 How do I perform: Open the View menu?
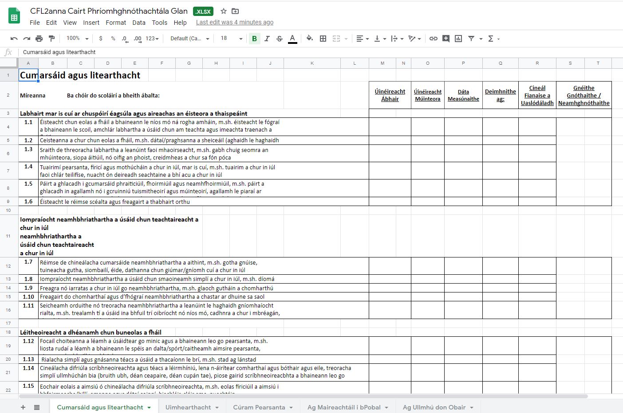[x=70, y=23]
